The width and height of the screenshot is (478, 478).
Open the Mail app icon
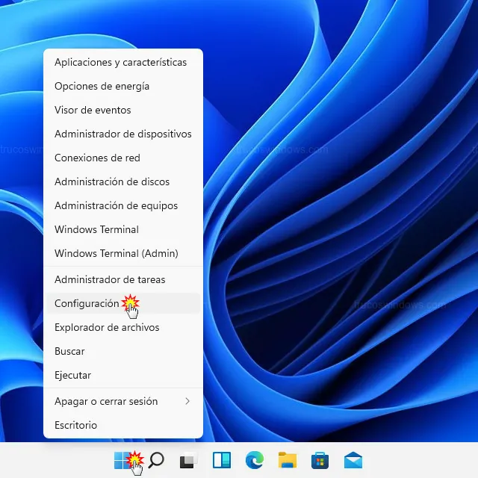[x=353, y=460]
